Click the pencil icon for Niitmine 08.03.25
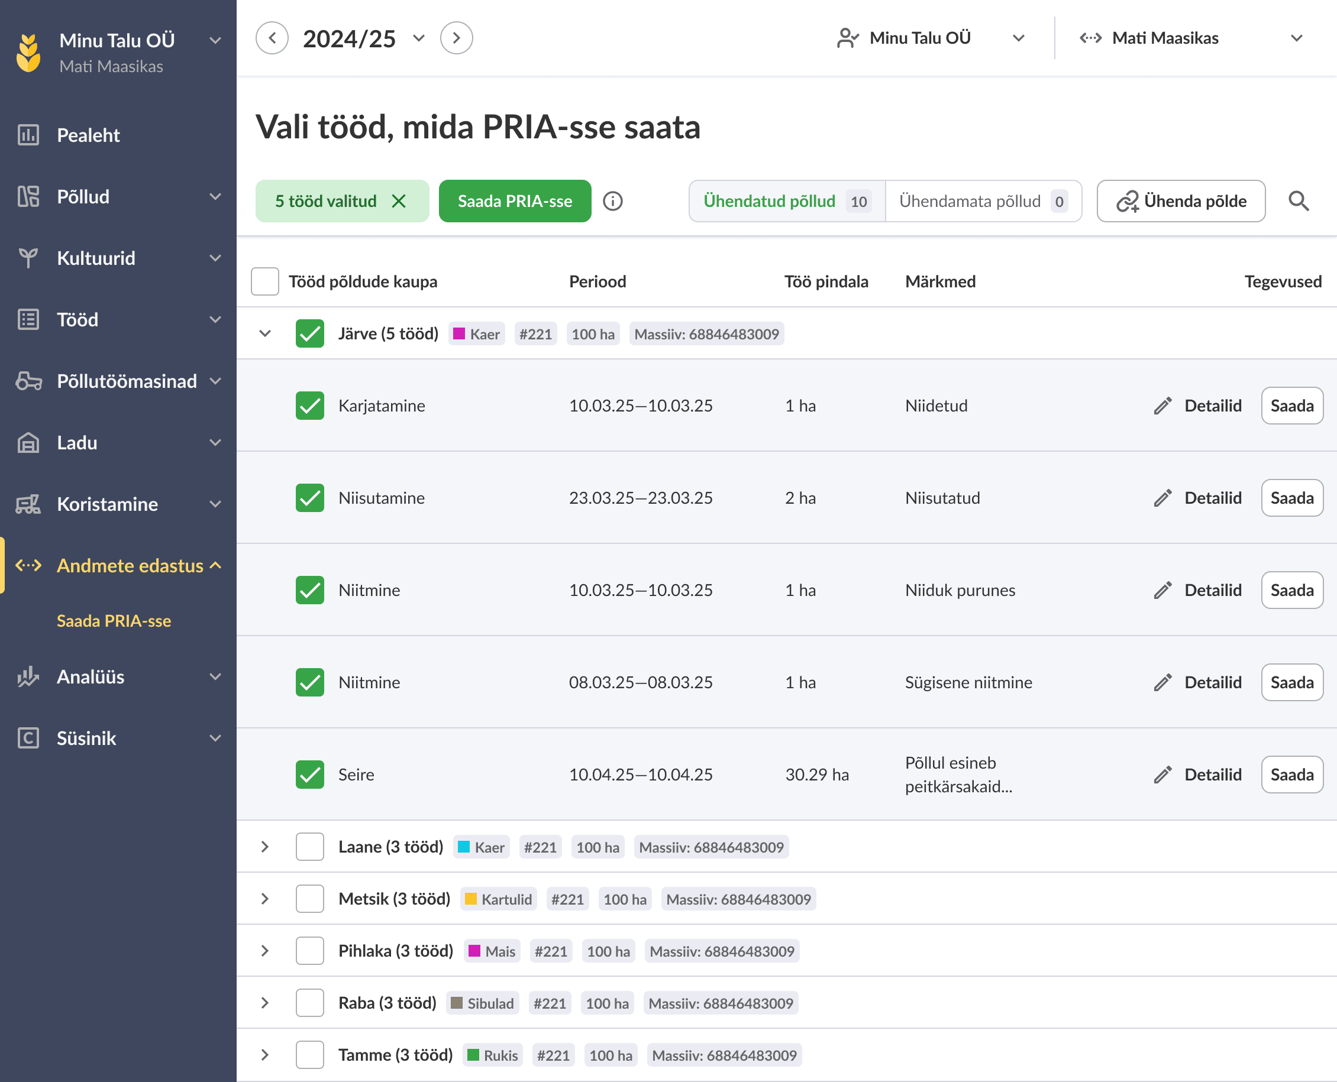Viewport: 1337px width, 1082px height. point(1162,682)
